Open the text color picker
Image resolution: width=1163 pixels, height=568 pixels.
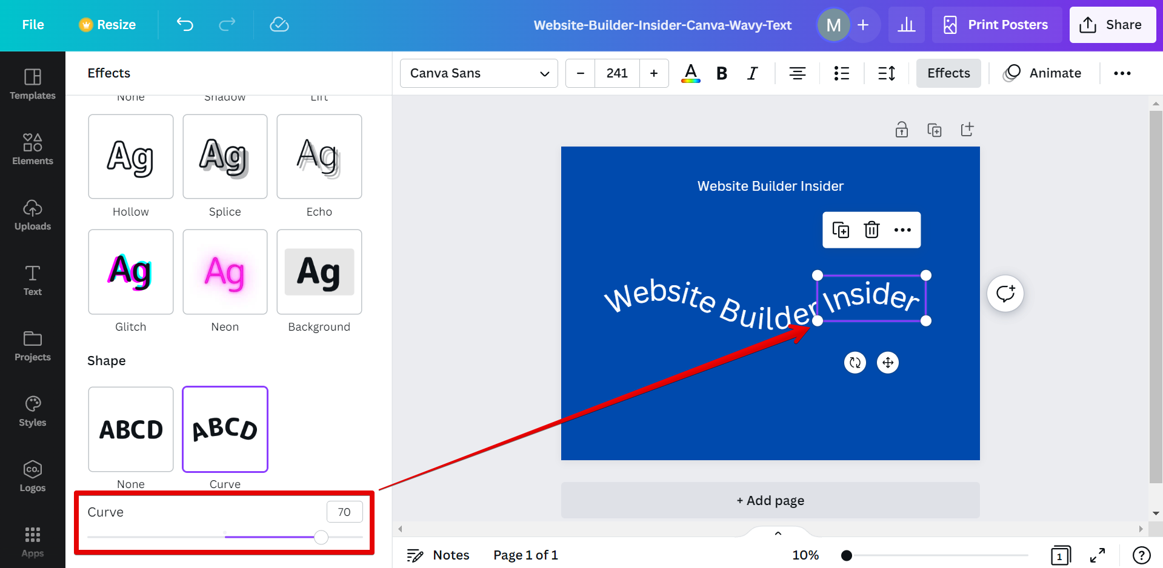690,73
